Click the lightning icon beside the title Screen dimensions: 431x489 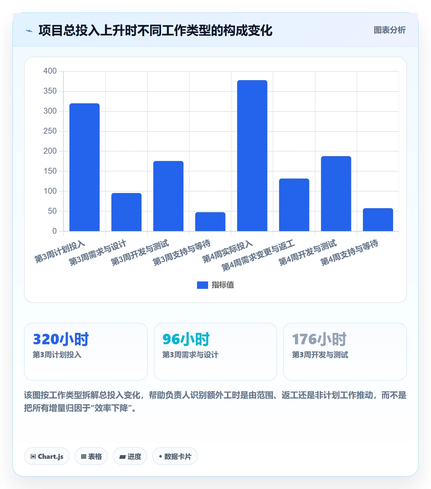pos(29,31)
